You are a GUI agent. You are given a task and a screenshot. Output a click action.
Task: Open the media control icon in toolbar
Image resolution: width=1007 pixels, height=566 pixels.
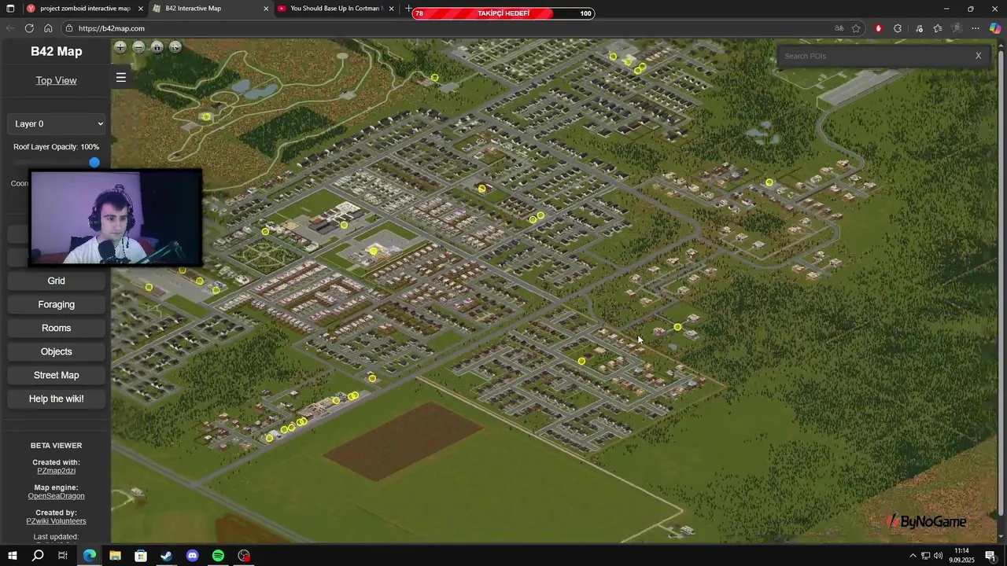tap(919, 28)
